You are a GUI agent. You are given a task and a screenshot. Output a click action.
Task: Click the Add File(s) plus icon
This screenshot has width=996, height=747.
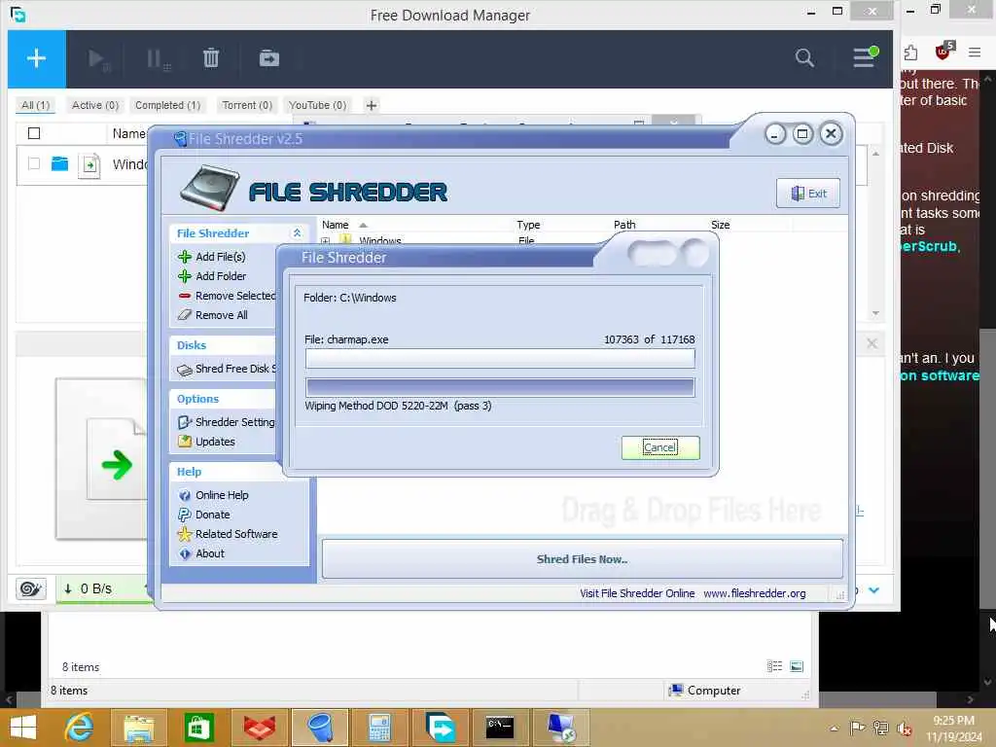tap(185, 257)
